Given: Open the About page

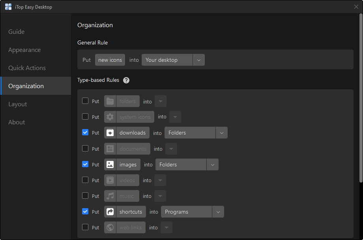Looking at the screenshot, I should point(36,122).
